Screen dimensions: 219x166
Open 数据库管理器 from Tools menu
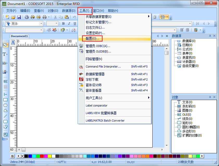coord(114,74)
